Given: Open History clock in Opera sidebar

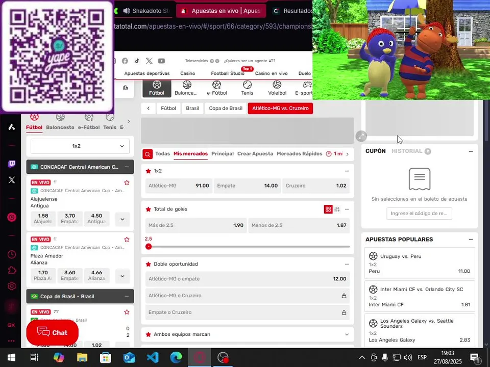Looking at the screenshot, I should (x=12, y=254).
